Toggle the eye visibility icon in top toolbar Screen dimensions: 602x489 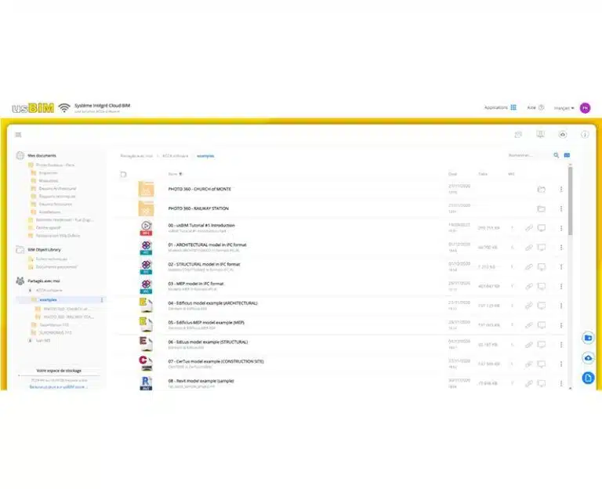click(x=562, y=135)
